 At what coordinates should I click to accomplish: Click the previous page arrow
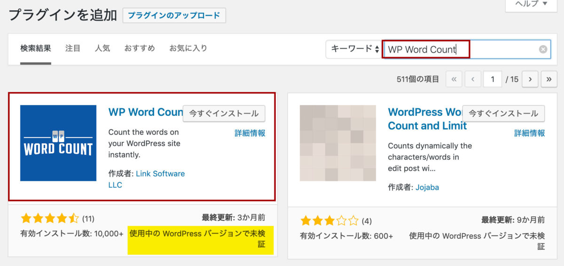[x=473, y=79]
